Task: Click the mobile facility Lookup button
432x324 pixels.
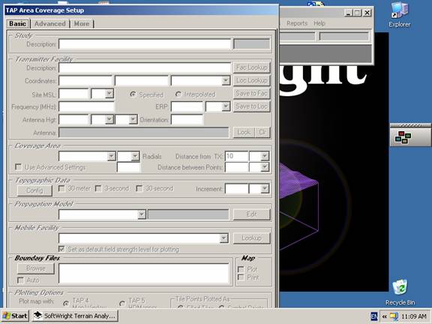Action: pyautogui.click(x=251, y=238)
